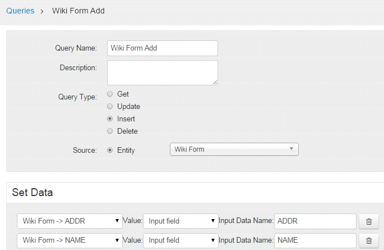Click inside the Description text area
This screenshot has width=384, height=250.
(163, 73)
